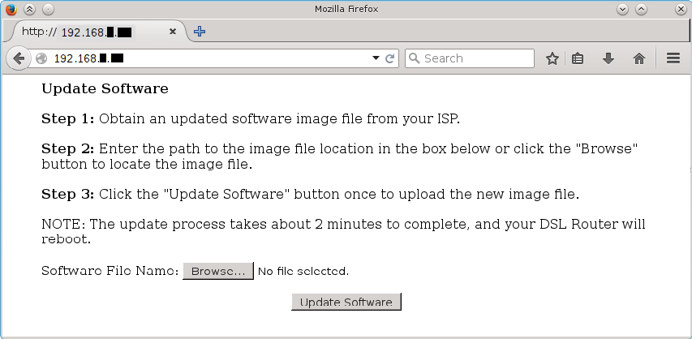This screenshot has width=692, height=339.
Task: Click the "No file selected" label
Action: click(303, 271)
